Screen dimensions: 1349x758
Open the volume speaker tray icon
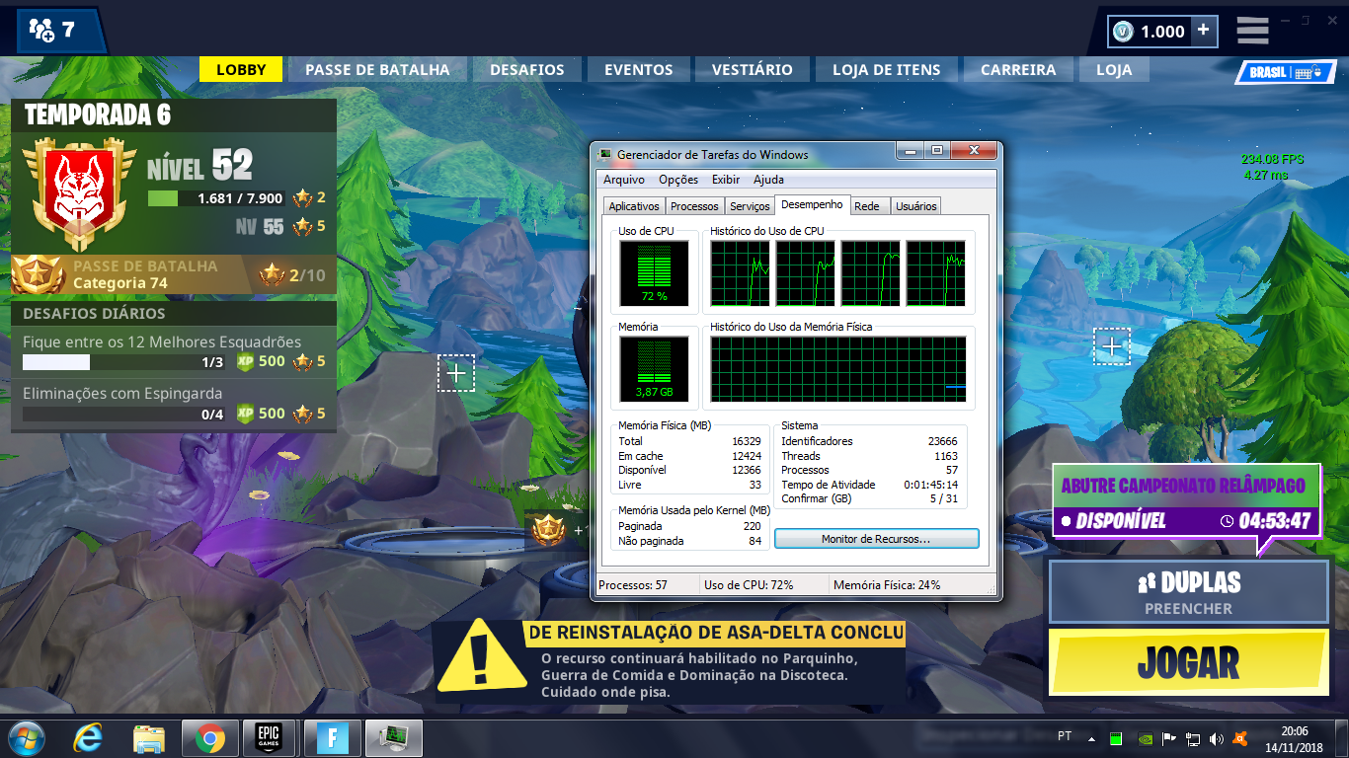click(1217, 738)
